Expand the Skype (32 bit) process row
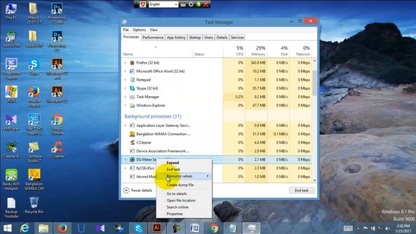This screenshot has height=234, width=416. (125, 88)
